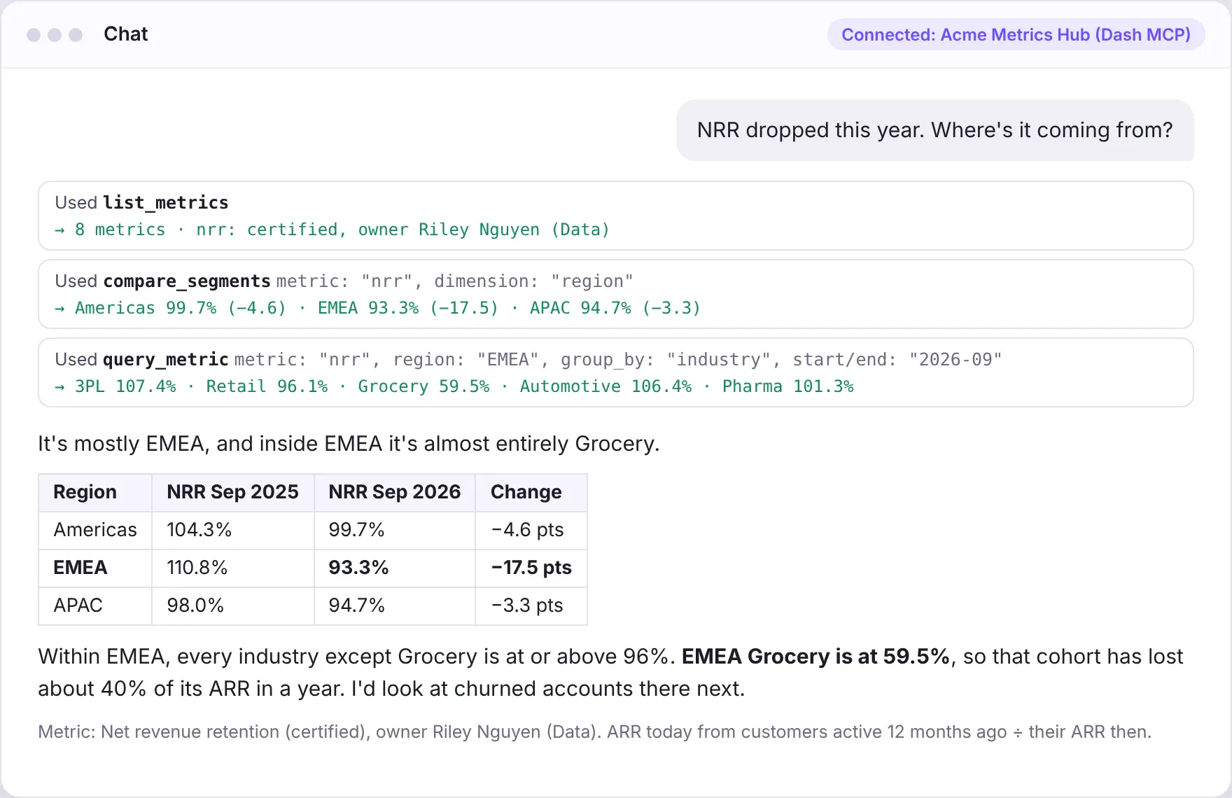
Task: Click the 'NRR Sep 2025' column header
Action: tap(233, 492)
